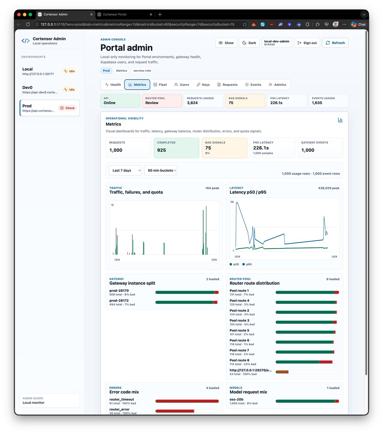
Task: Open the Events tab
Action: pos(253,85)
